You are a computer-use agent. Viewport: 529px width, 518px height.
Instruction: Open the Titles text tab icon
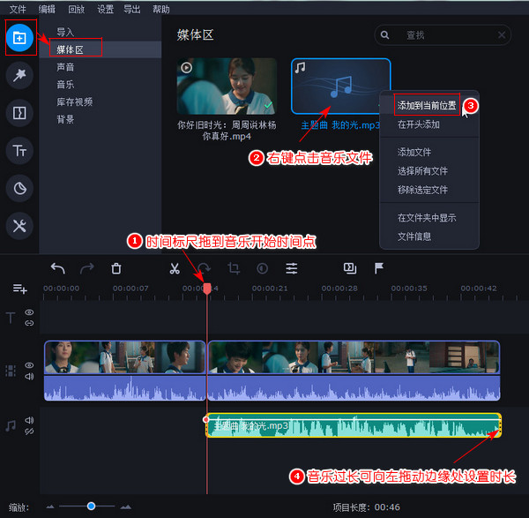19,150
